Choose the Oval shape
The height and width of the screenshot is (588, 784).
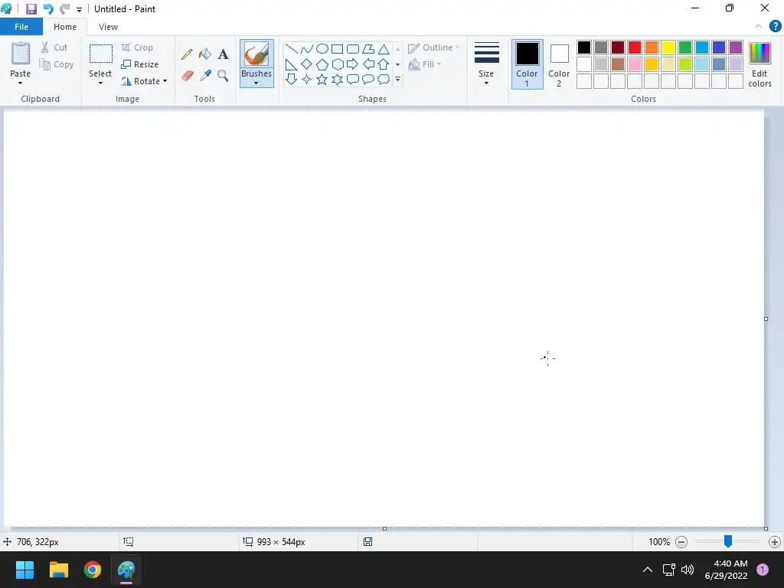[322, 48]
